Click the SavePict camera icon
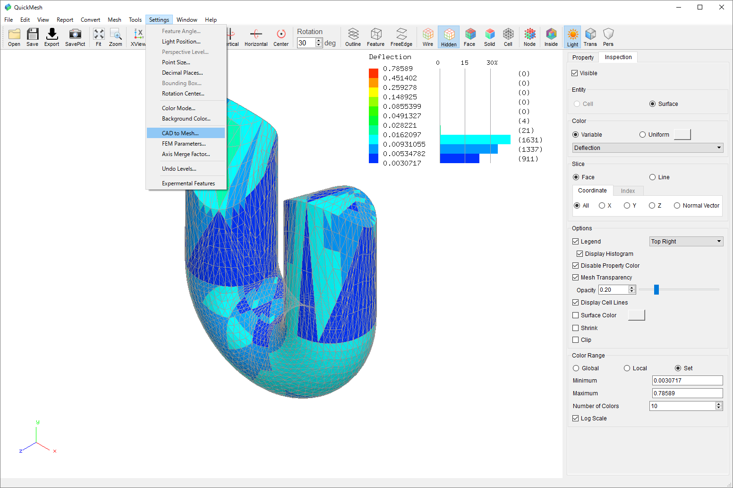The width and height of the screenshot is (733, 488). pos(75,37)
